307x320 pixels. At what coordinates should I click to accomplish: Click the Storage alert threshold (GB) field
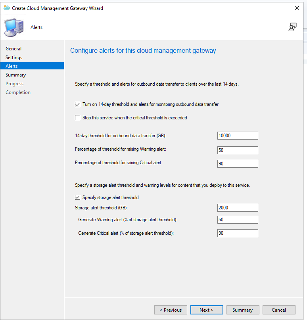[238, 208]
